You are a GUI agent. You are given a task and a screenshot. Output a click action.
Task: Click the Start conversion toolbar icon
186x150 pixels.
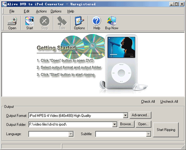coord(30,21)
